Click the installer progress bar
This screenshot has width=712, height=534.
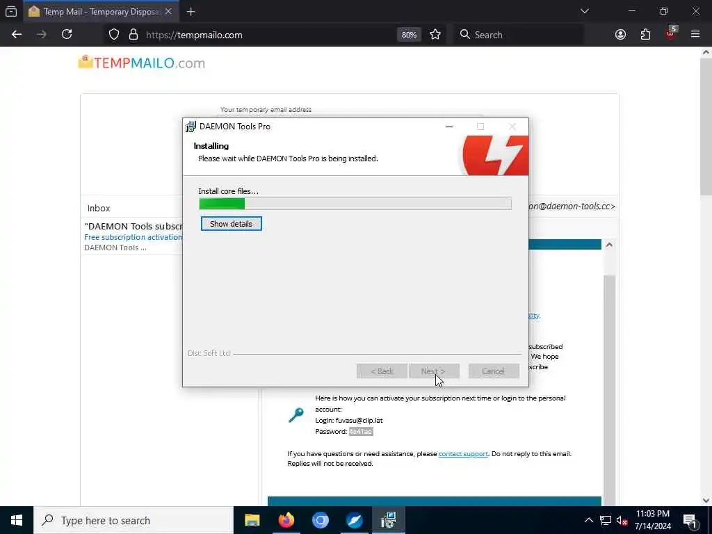[355, 204]
